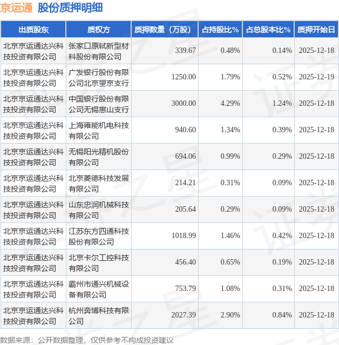The width and height of the screenshot is (339, 345).
Task: Click pledgee 北京菱德科技发展有限公司
Action: pyautogui.click(x=99, y=183)
